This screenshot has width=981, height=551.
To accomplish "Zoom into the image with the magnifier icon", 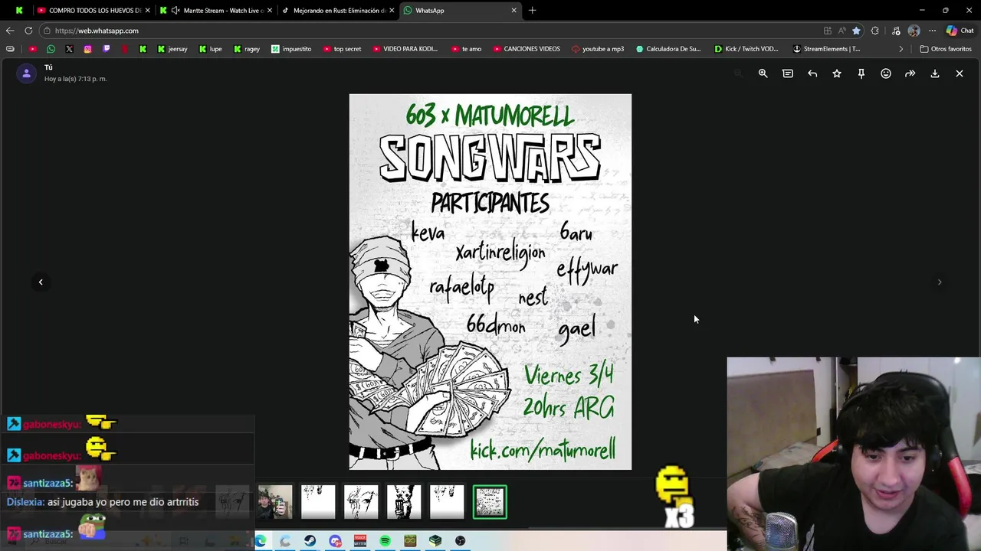I will coord(763,73).
